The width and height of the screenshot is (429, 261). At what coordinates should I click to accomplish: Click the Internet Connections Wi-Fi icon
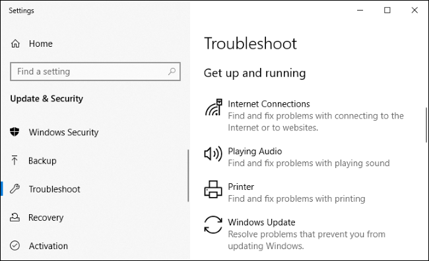coord(213,107)
